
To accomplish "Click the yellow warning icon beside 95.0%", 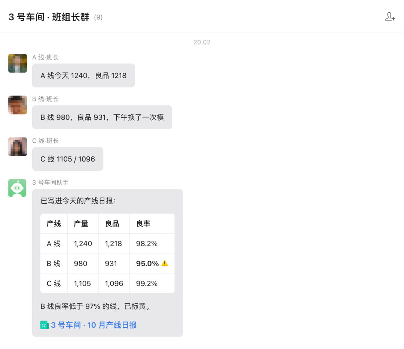I will [x=165, y=263].
